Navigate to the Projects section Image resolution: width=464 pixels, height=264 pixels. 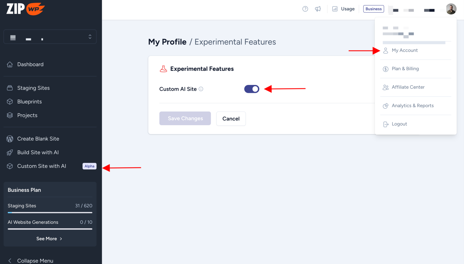pyautogui.click(x=27, y=115)
